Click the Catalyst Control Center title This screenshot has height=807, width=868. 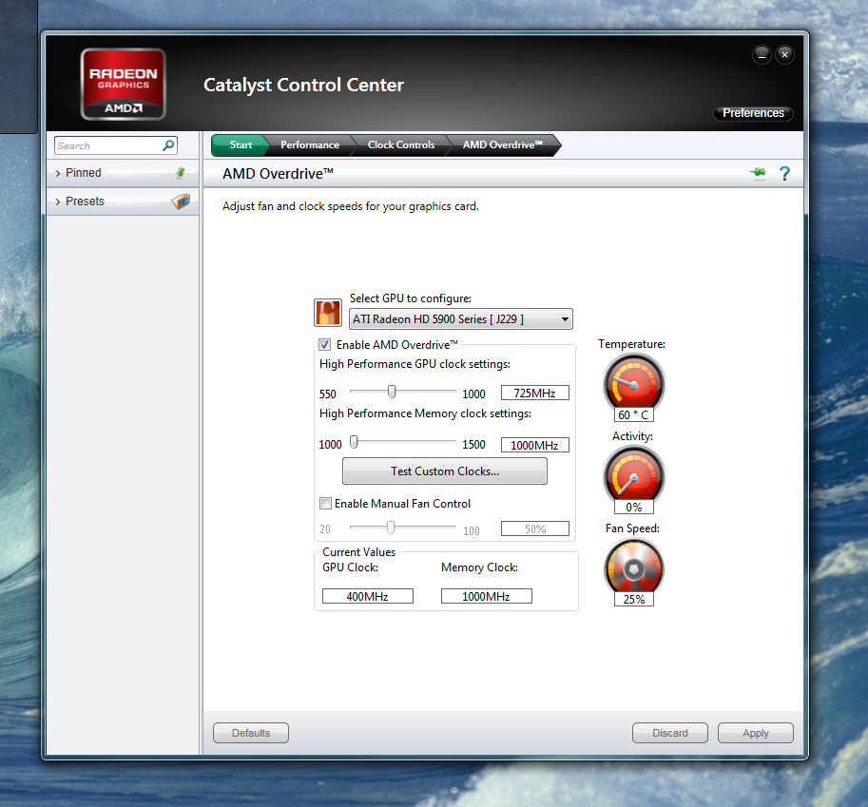coord(303,85)
